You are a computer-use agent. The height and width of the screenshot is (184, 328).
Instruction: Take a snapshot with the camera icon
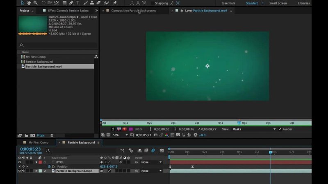click(155, 135)
